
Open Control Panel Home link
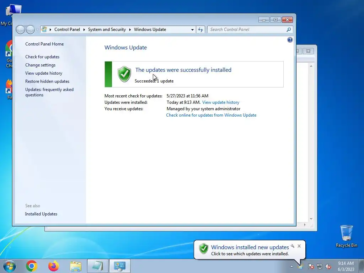point(44,44)
